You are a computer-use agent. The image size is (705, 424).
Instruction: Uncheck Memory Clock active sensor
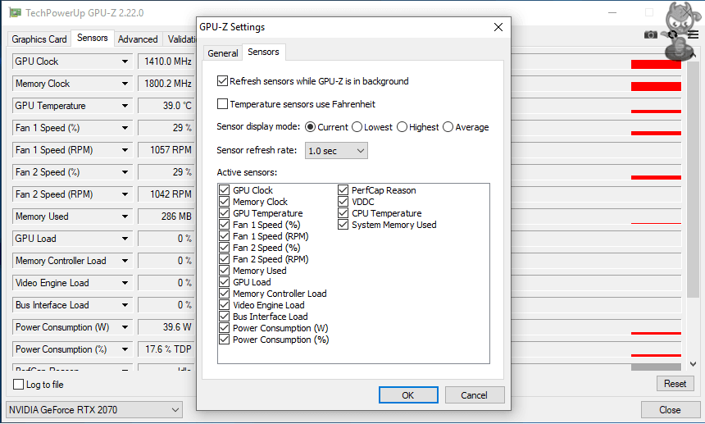(224, 202)
